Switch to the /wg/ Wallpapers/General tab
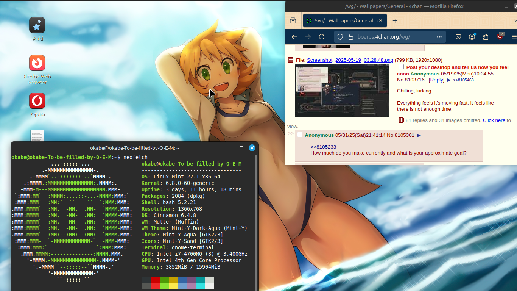 point(345,21)
